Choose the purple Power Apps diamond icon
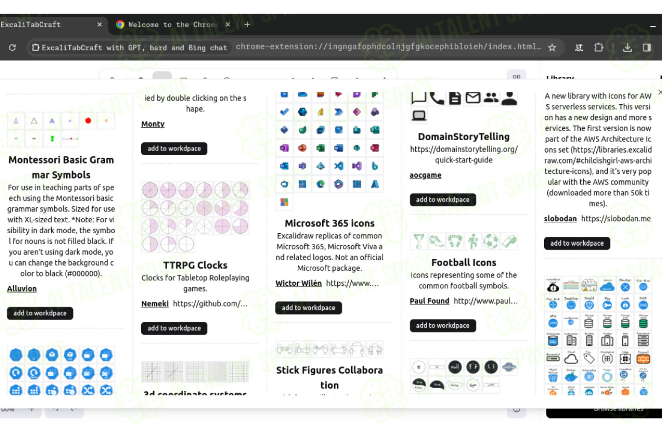Image resolution: width=662 pixels, height=441 pixels. [357, 112]
